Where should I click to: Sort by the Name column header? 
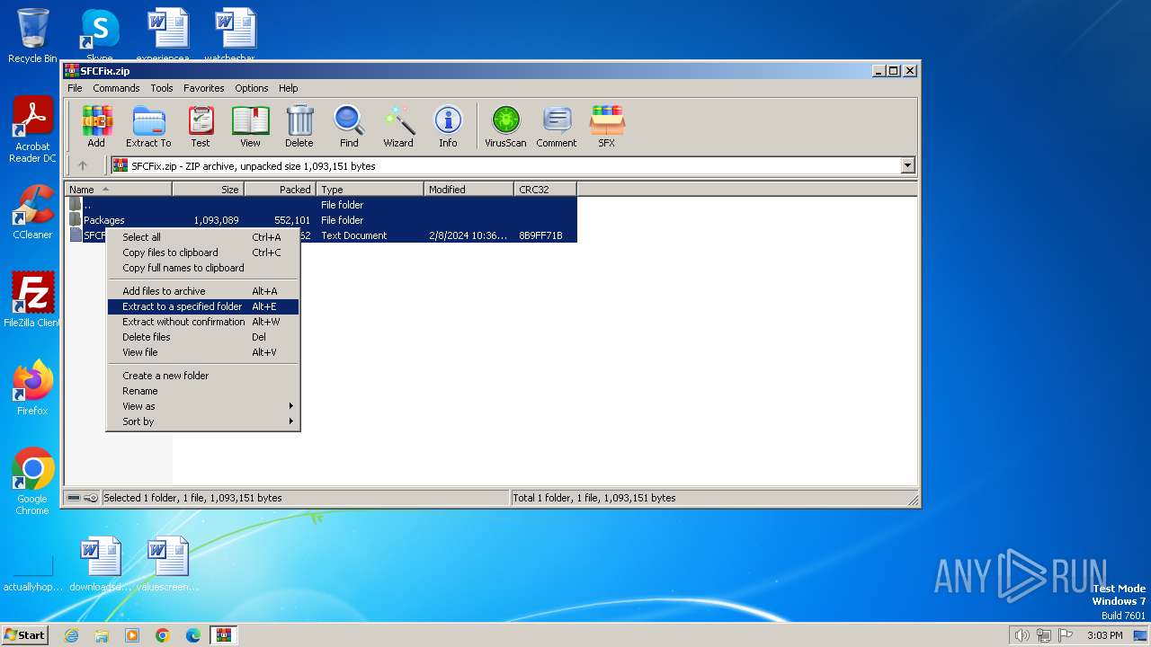click(x=118, y=190)
